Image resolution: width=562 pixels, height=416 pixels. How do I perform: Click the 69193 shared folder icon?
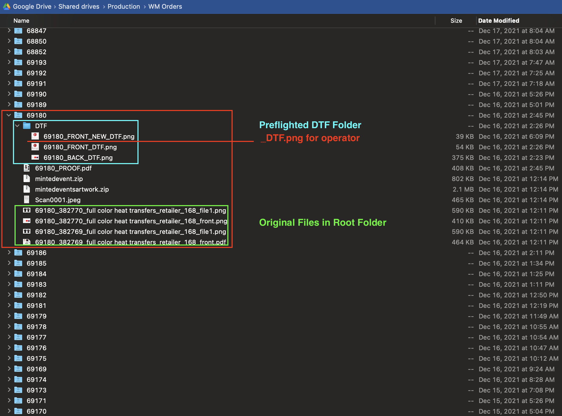pyautogui.click(x=18, y=62)
